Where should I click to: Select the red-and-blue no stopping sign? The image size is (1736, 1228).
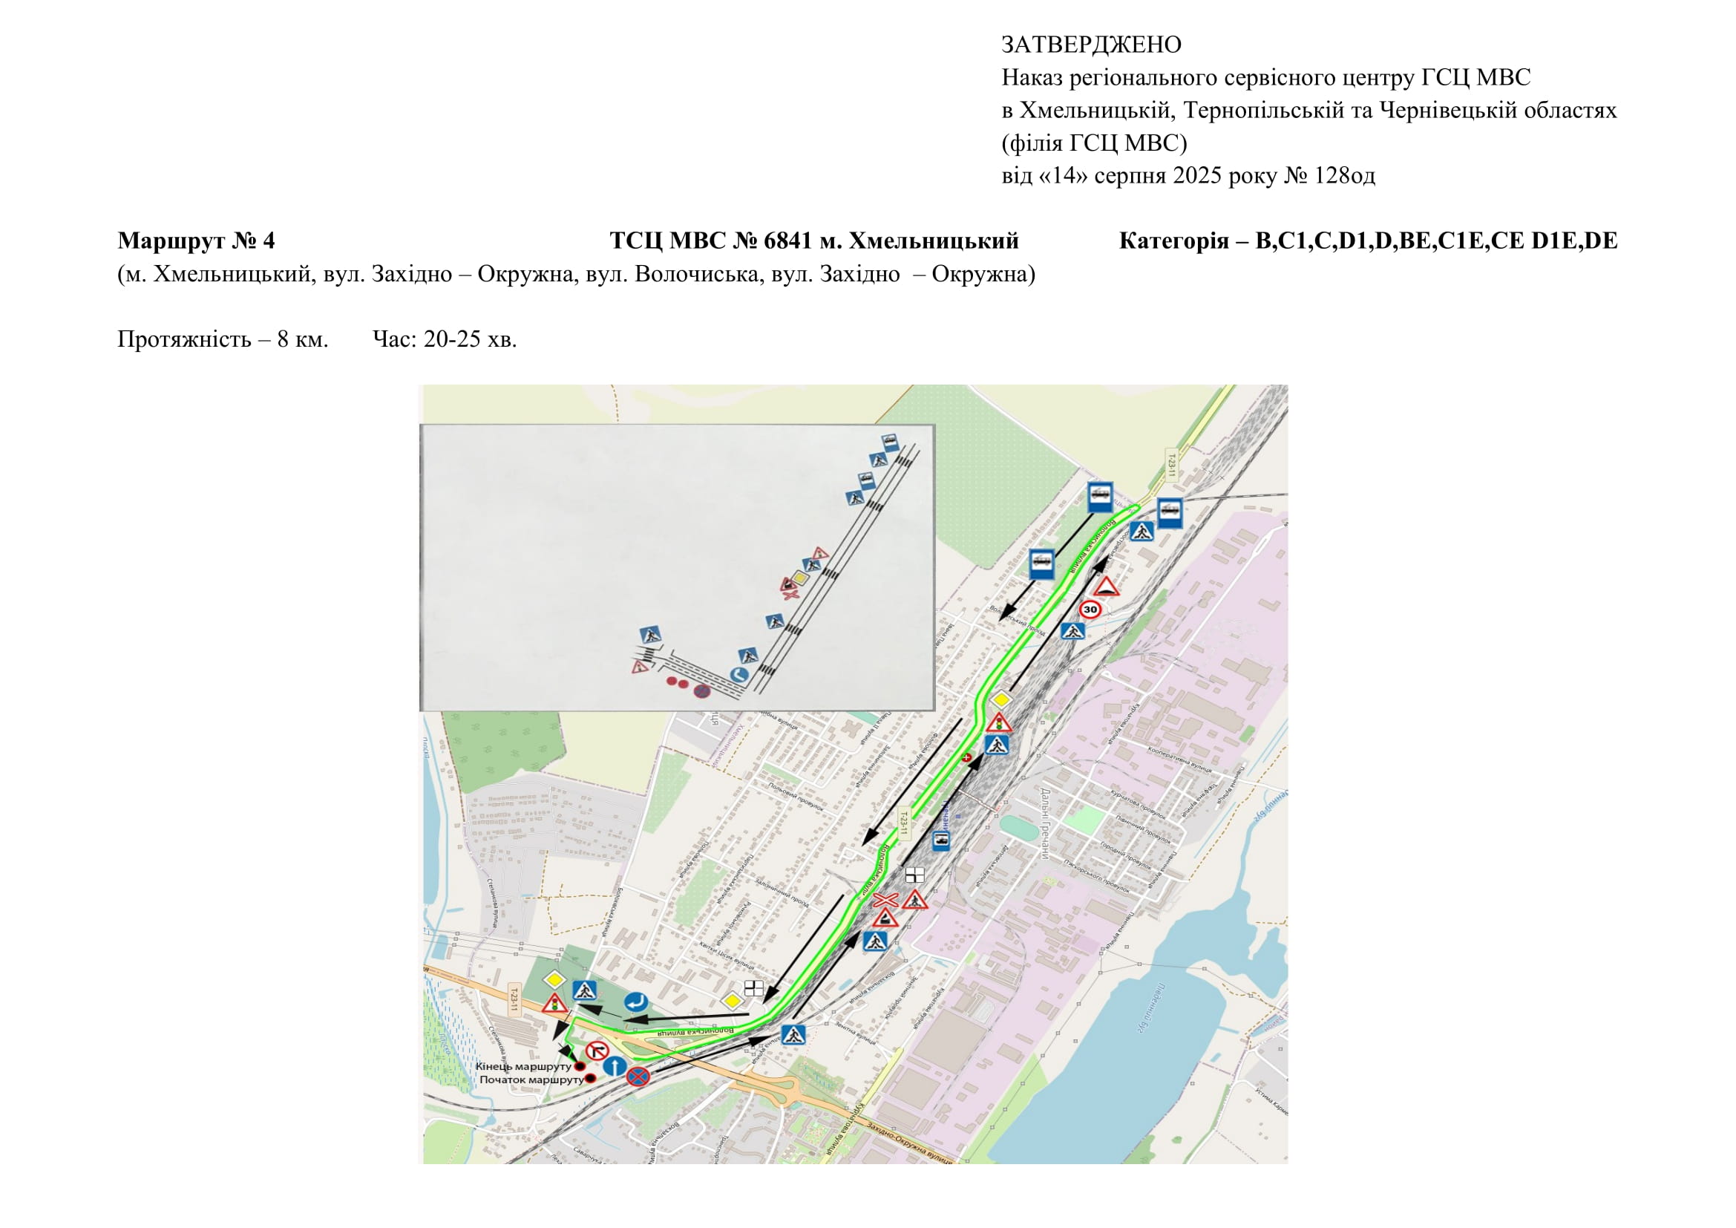coord(638,1076)
